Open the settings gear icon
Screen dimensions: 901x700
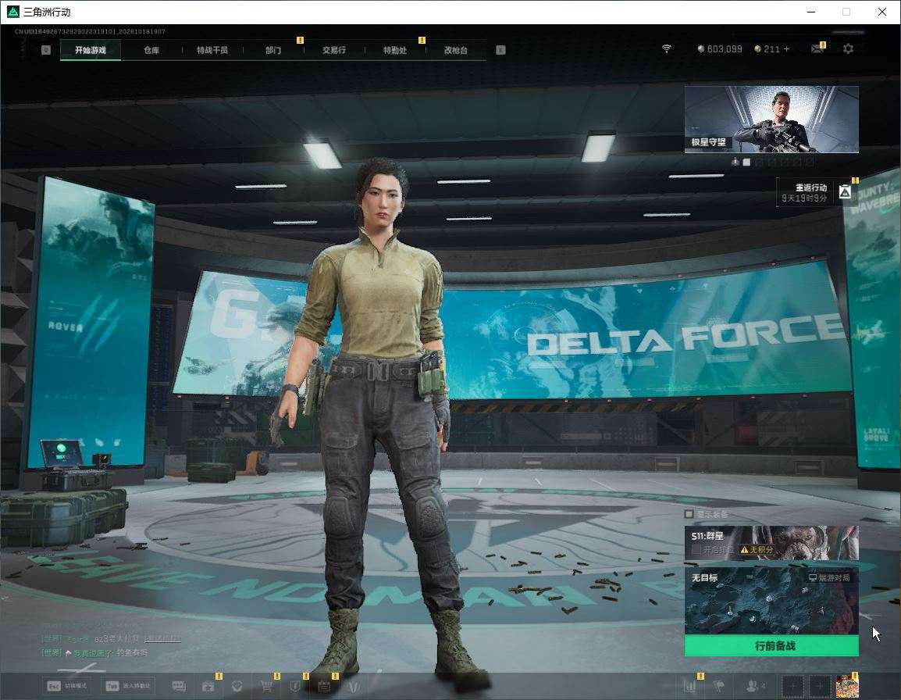[x=848, y=49]
